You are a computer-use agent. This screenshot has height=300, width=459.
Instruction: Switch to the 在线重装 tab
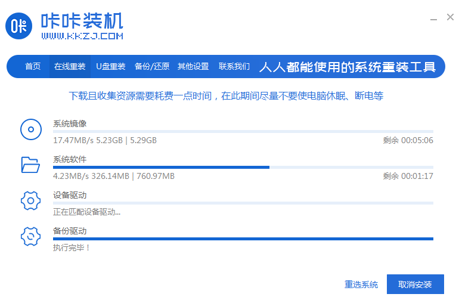coord(70,66)
